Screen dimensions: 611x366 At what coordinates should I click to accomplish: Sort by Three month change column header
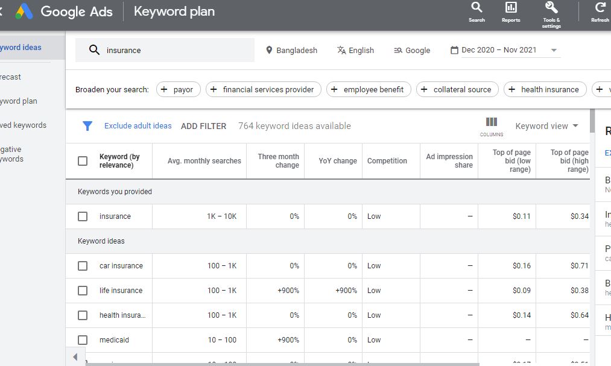(278, 161)
